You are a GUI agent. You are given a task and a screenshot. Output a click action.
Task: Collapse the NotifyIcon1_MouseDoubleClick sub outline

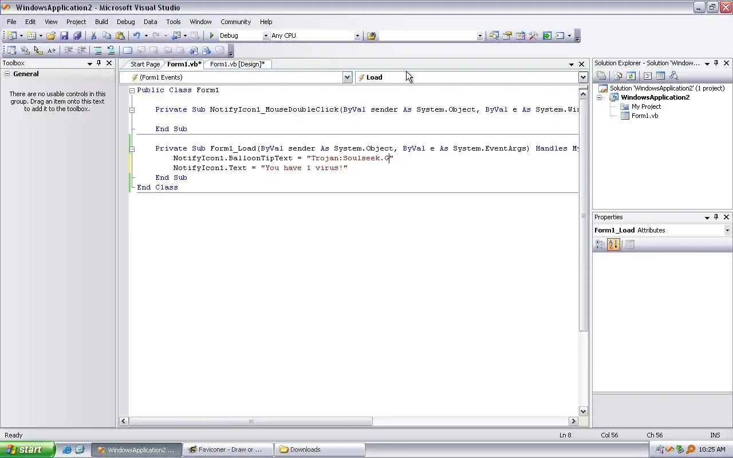pos(132,110)
